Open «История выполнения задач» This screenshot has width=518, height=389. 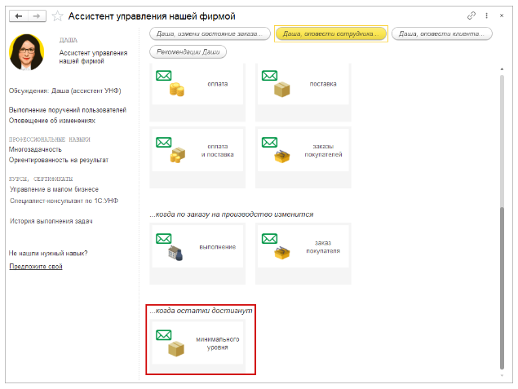[51, 221]
